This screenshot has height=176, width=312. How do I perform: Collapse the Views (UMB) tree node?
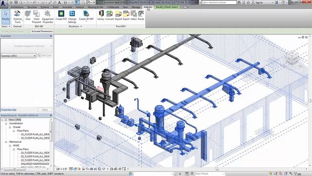(x=2, y=120)
